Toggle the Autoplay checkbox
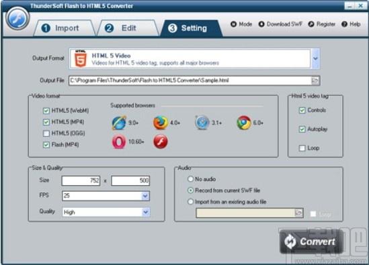 (x=302, y=129)
